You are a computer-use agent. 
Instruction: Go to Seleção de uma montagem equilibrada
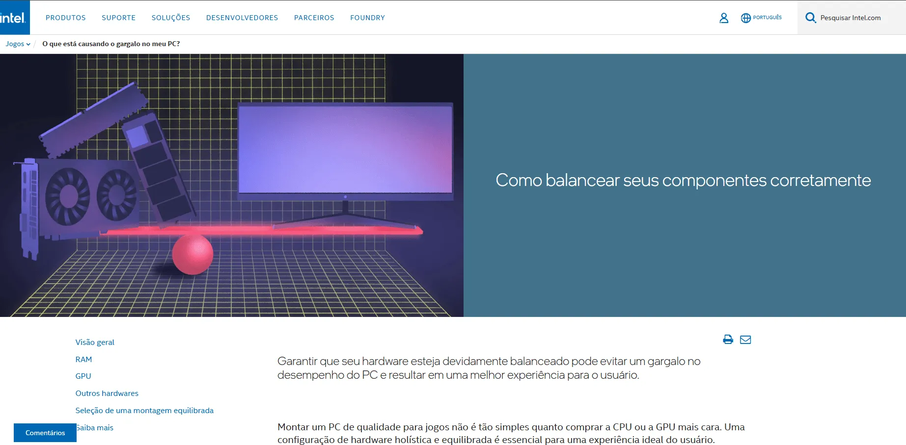(x=144, y=411)
